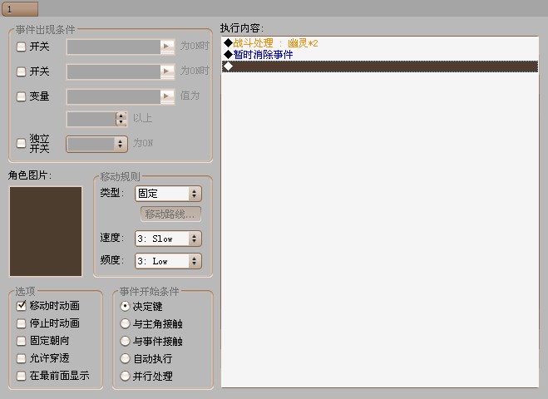Click the variable value stepper next to 以上

point(121,119)
